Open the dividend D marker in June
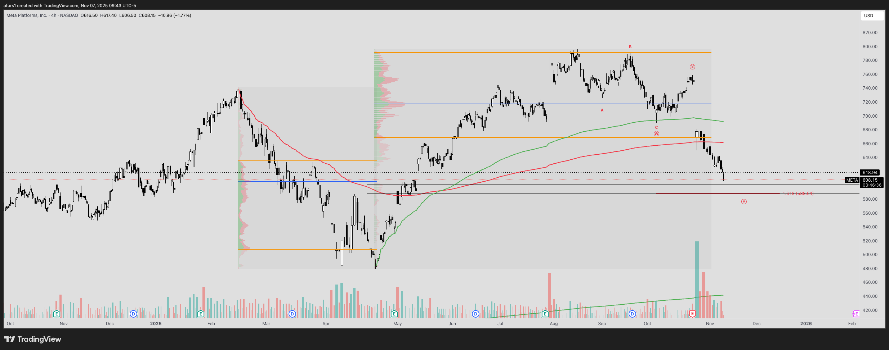The width and height of the screenshot is (889, 350). pos(475,314)
